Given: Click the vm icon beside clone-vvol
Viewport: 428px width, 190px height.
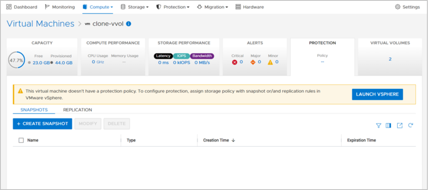Looking at the screenshot, I should [87, 24].
